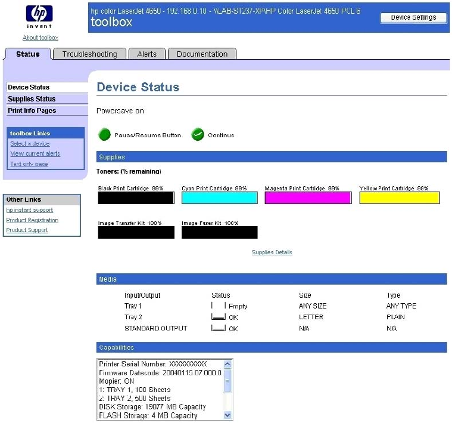Open the Text only page link
This screenshot has width=452, height=435.
pyautogui.click(x=29, y=163)
